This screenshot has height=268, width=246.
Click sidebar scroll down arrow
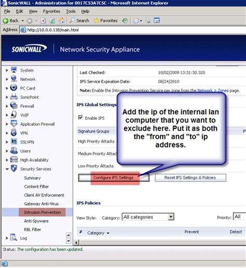(69, 241)
